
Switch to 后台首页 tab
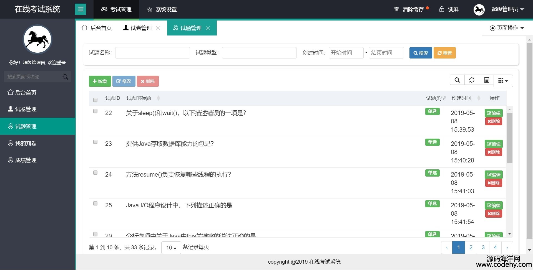pyautogui.click(x=97, y=28)
